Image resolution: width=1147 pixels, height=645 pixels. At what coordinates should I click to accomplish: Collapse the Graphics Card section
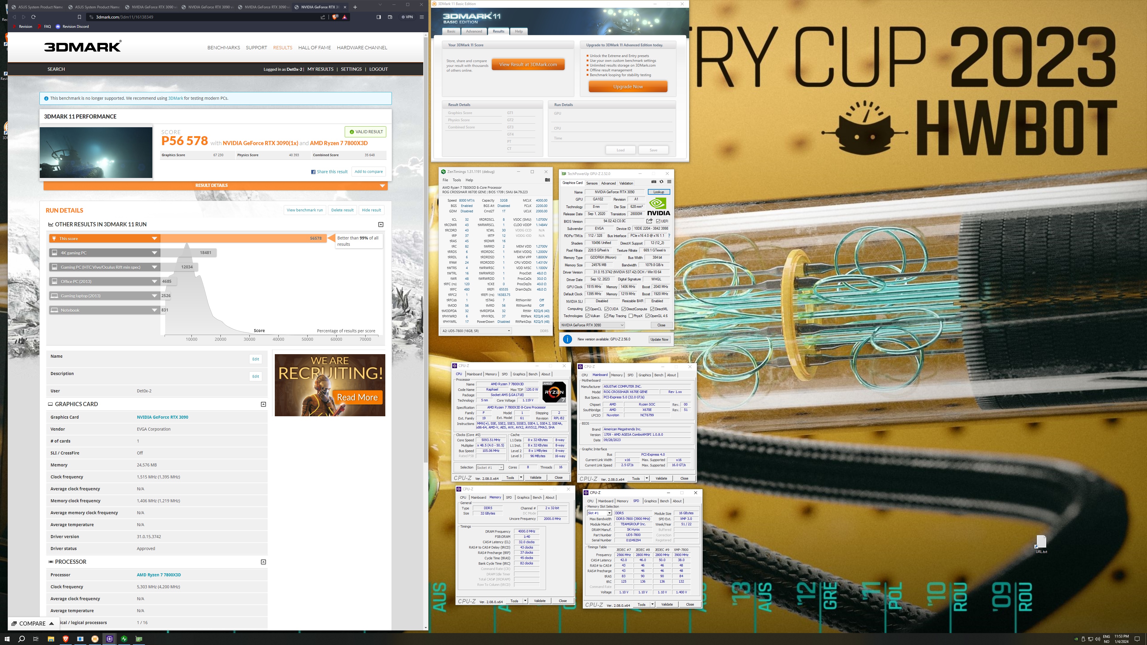tap(263, 404)
